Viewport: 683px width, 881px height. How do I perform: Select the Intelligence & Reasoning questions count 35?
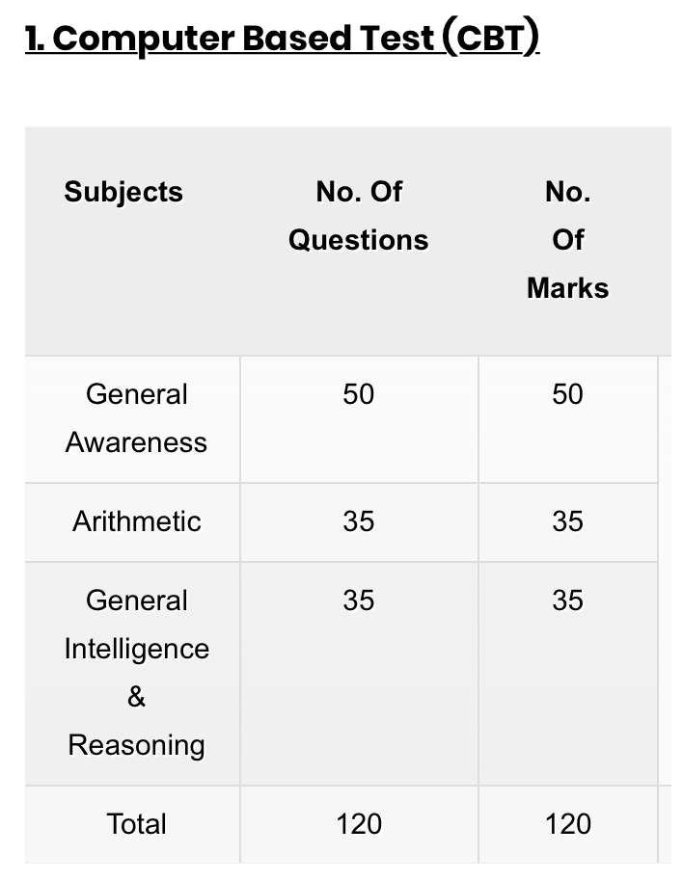(359, 601)
